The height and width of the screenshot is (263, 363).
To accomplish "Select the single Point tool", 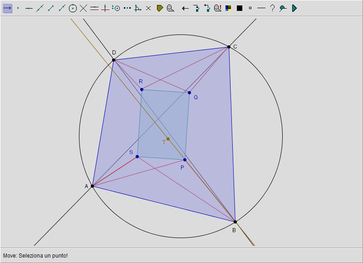I will click(18, 8).
